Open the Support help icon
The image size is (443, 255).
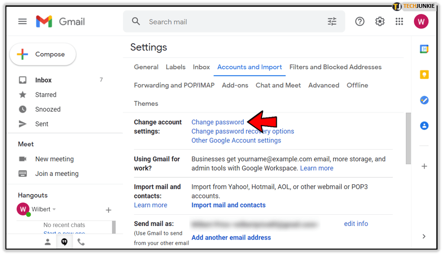360,22
